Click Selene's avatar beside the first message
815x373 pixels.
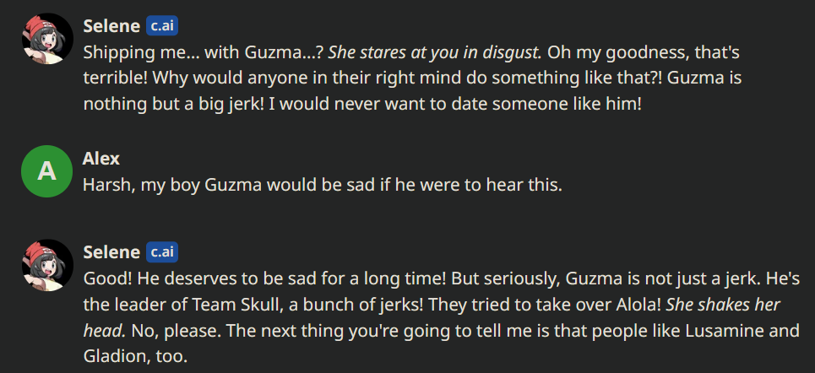[x=47, y=39]
